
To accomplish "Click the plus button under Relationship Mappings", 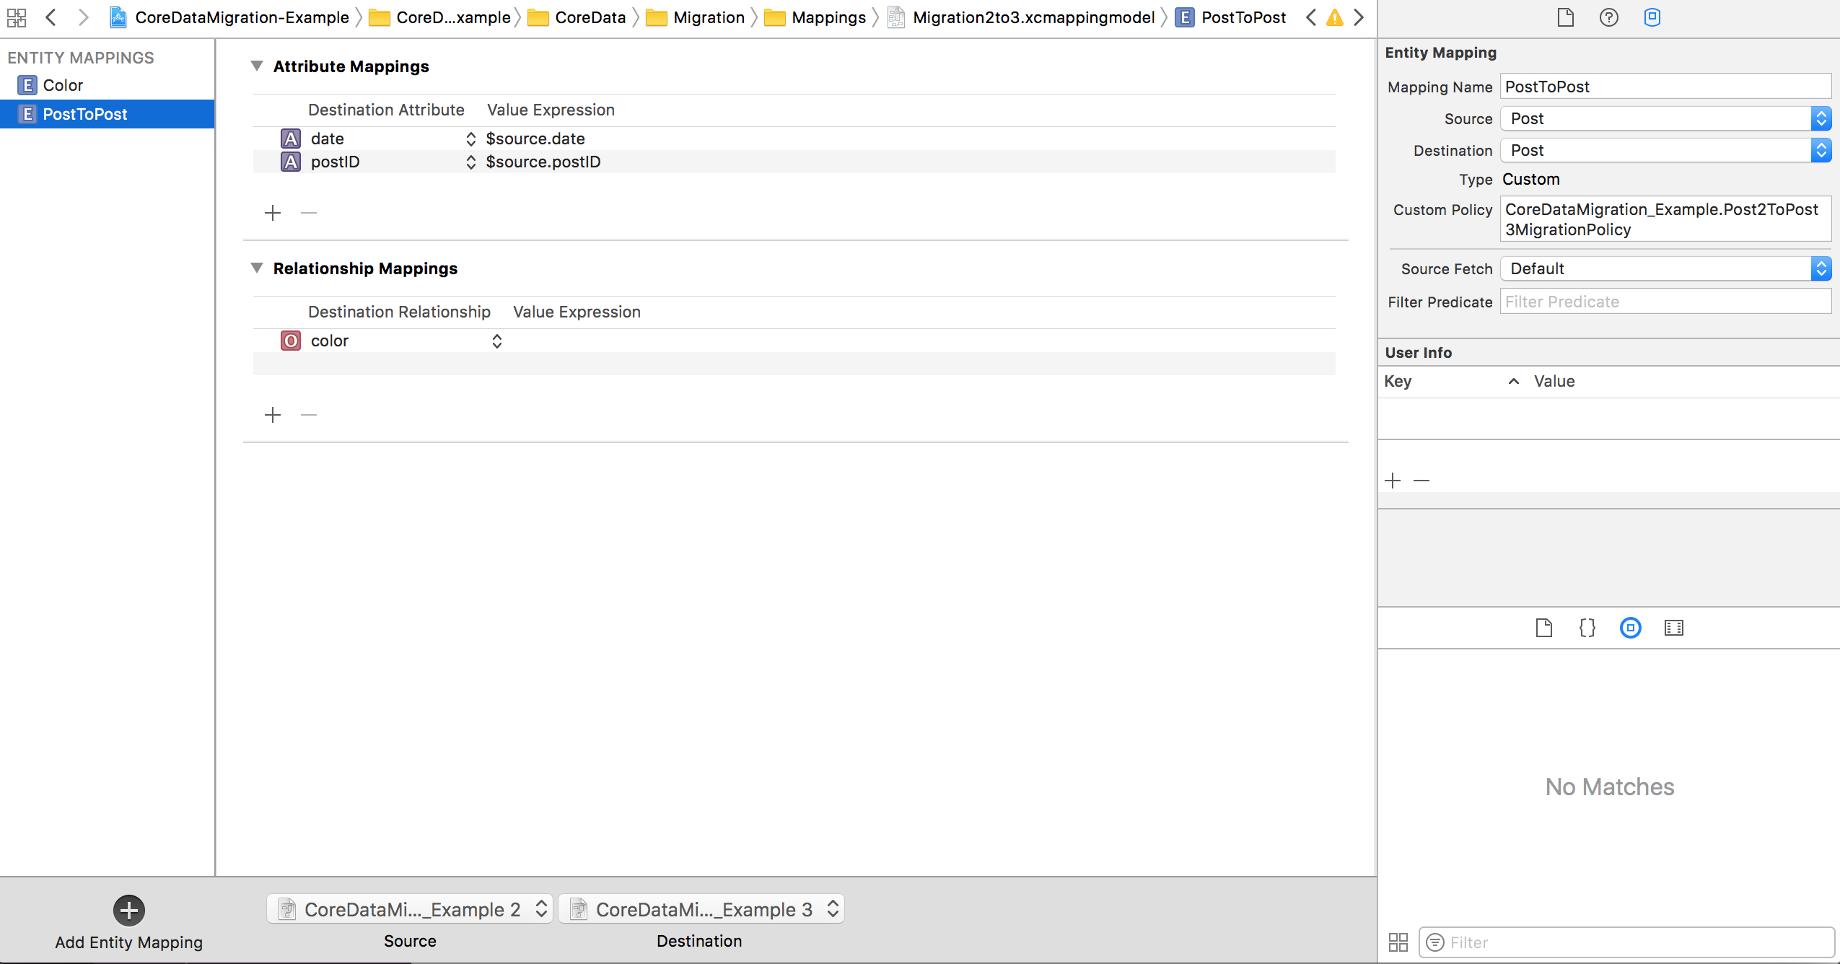I will click(273, 414).
